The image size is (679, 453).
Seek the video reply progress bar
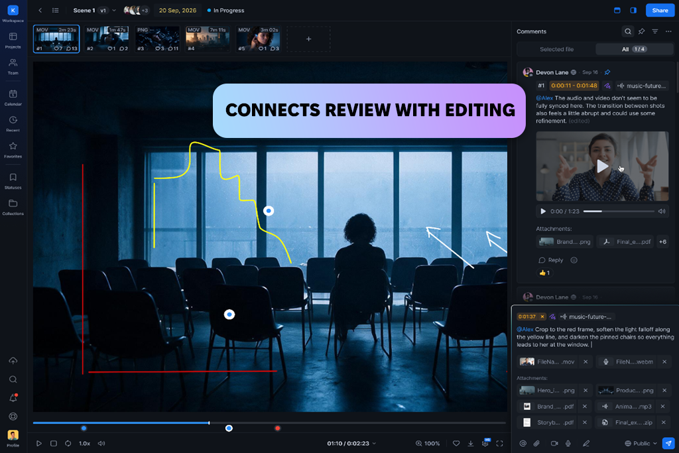click(x=619, y=212)
